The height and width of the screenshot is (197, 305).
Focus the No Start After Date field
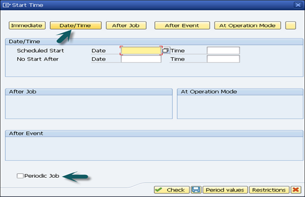141,59
